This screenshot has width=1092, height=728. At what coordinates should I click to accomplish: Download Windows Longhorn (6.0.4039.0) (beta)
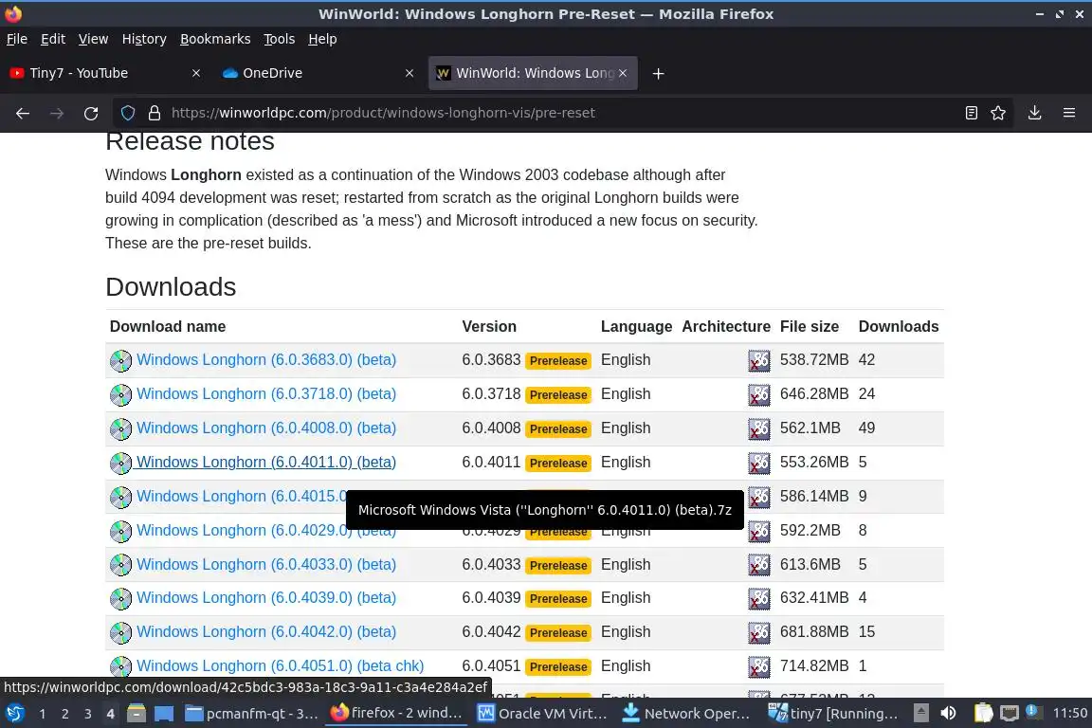[266, 598]
